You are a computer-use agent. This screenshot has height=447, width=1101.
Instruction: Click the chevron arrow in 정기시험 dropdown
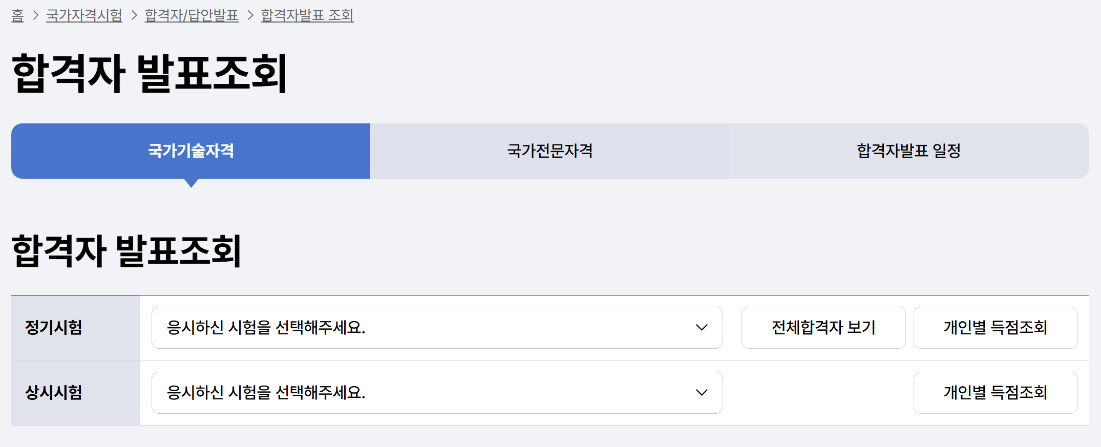(702, 328)
